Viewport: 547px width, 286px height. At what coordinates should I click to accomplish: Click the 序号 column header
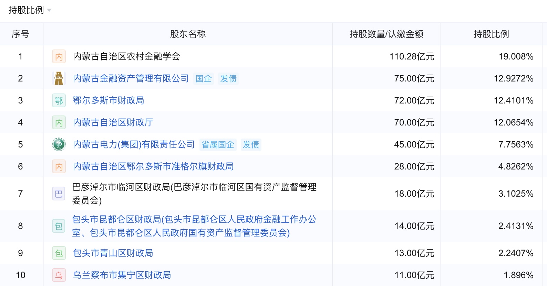point(20,34)
